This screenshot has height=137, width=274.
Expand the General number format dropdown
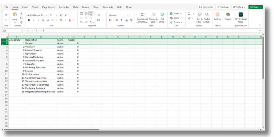point(128,15)
